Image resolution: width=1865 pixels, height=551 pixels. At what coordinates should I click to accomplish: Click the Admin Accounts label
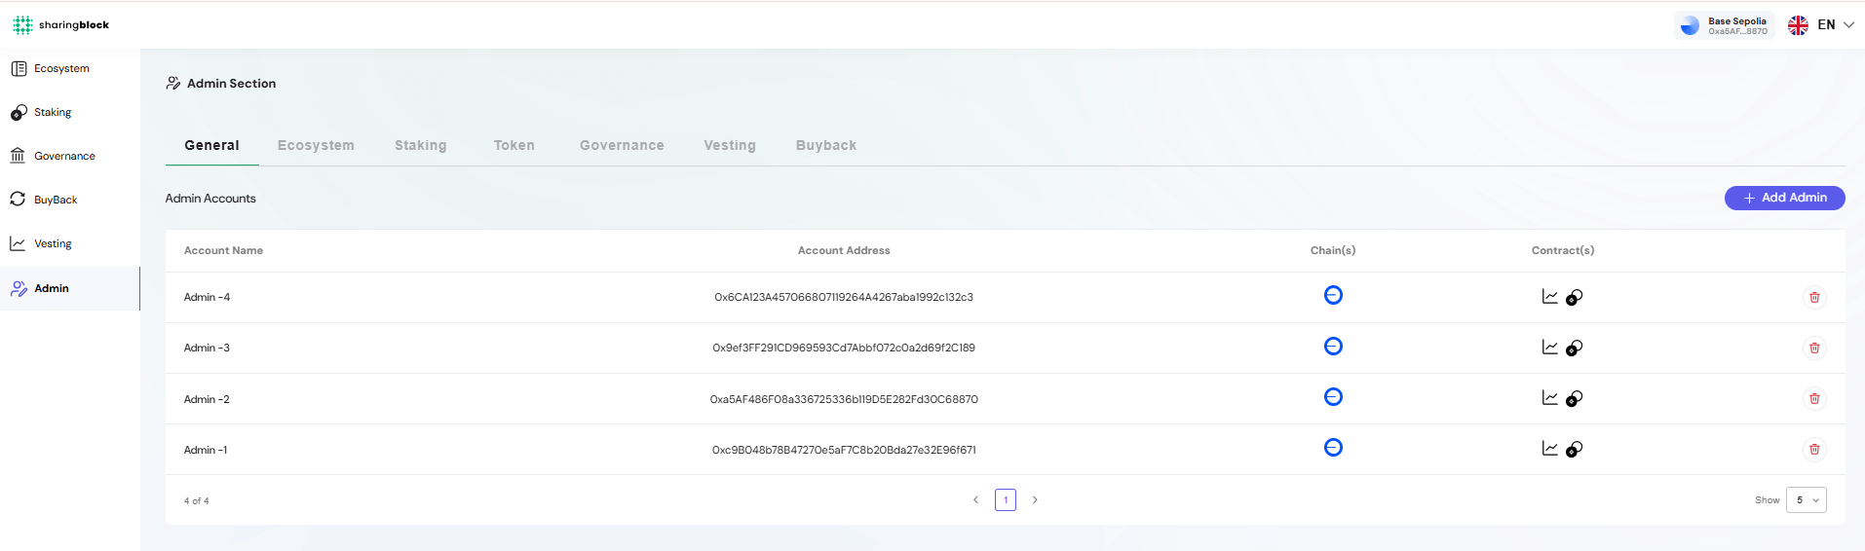[x=210, y=198]
